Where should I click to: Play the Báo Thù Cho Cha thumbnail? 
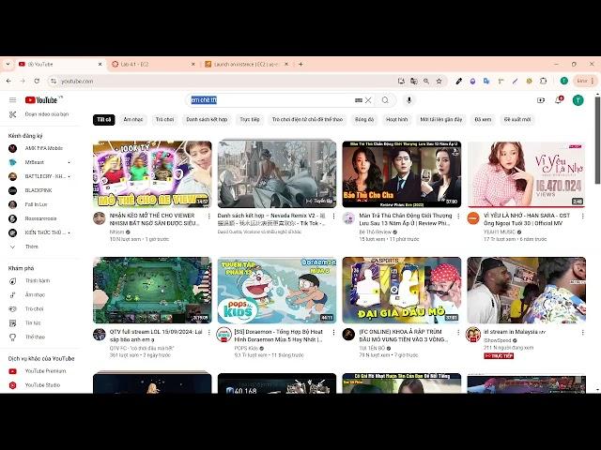click(x=402, y=174)
